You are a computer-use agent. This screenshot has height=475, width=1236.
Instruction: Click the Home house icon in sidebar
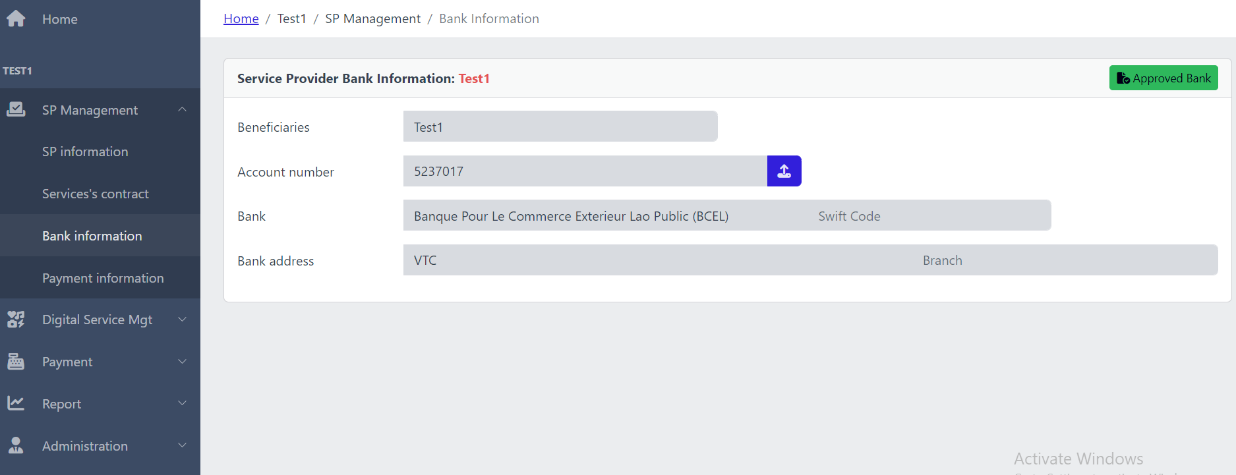[16, 18]
